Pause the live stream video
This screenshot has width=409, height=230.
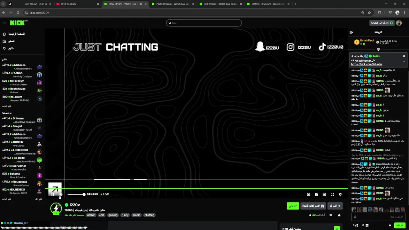(53, 194)
